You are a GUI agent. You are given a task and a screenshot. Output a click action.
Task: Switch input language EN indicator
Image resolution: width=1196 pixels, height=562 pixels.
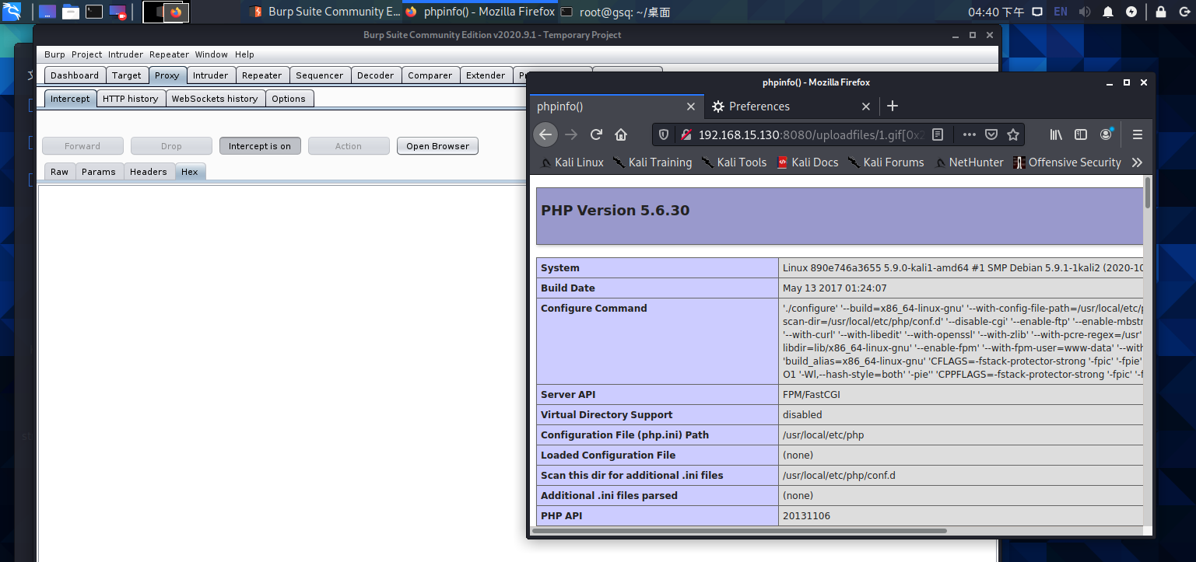[1061, 12]
